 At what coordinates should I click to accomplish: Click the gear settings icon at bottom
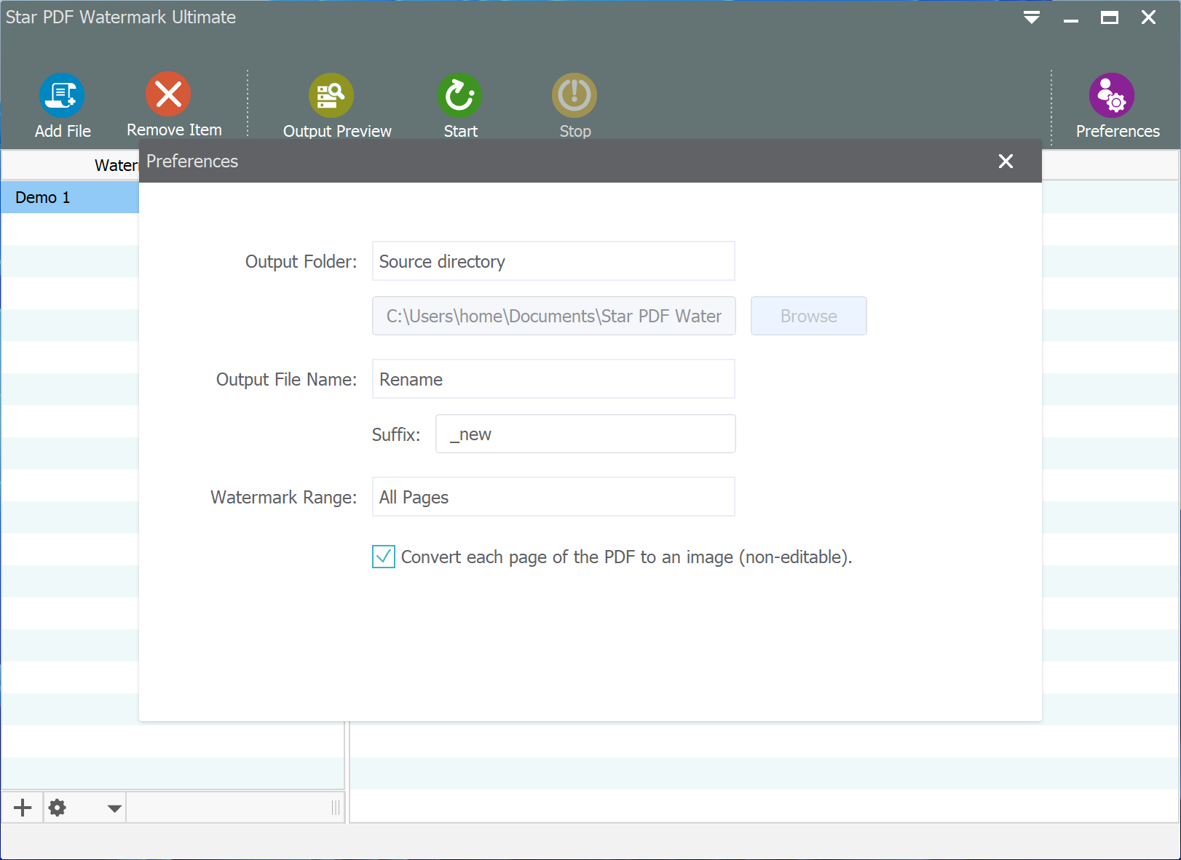pyautogui.click(x=58, y=808)
